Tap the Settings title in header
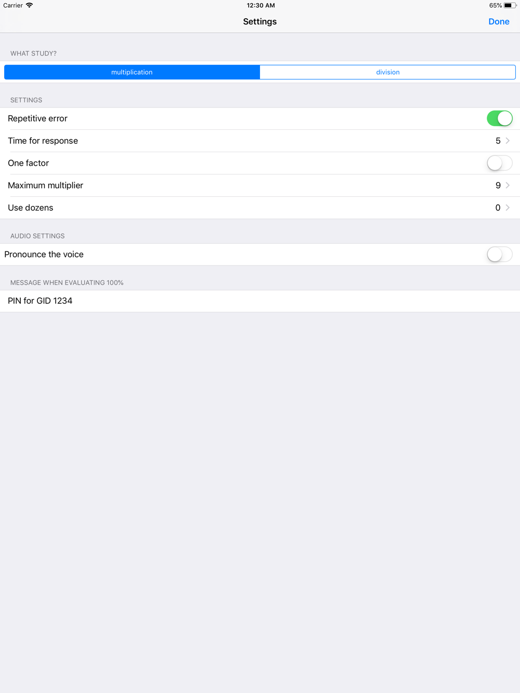 point(260,22)
